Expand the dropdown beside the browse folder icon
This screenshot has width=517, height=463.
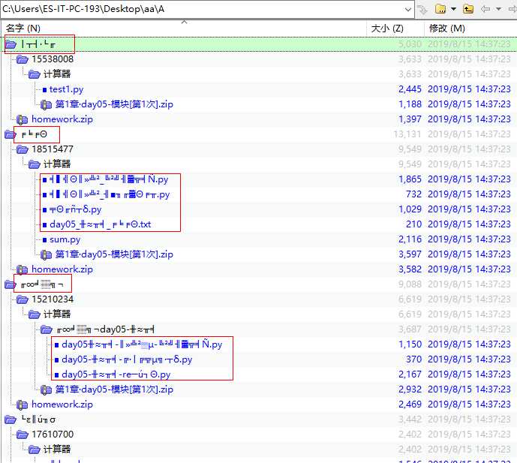454,9
